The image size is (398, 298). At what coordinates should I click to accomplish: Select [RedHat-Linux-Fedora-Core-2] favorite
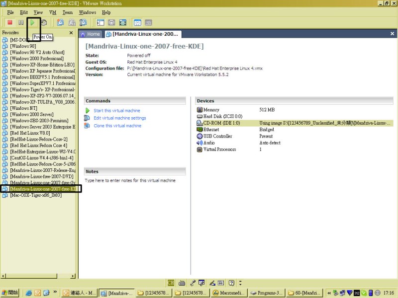pos(39,140)
